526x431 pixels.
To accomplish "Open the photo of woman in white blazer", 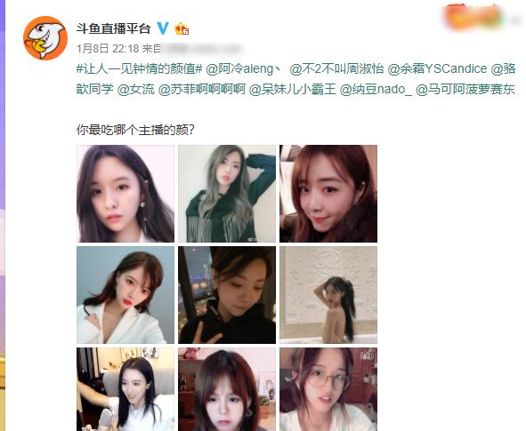I will (x=125, y=295).
